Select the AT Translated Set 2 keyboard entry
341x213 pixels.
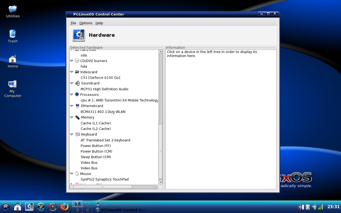pyautogui.click(x=105, y=140)
